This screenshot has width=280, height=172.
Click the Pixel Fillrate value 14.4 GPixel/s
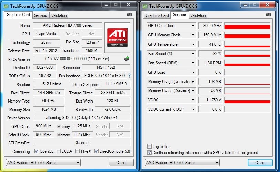(x=49, y=93)
